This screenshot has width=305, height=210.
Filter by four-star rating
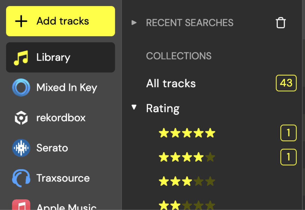pyautogui.click(x=187, y=157)
